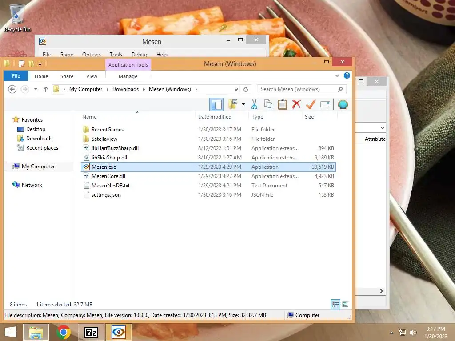The width and height of the screenshot is (455, 341).
Task: Click the scissors Cut icon
Action: 255,104
